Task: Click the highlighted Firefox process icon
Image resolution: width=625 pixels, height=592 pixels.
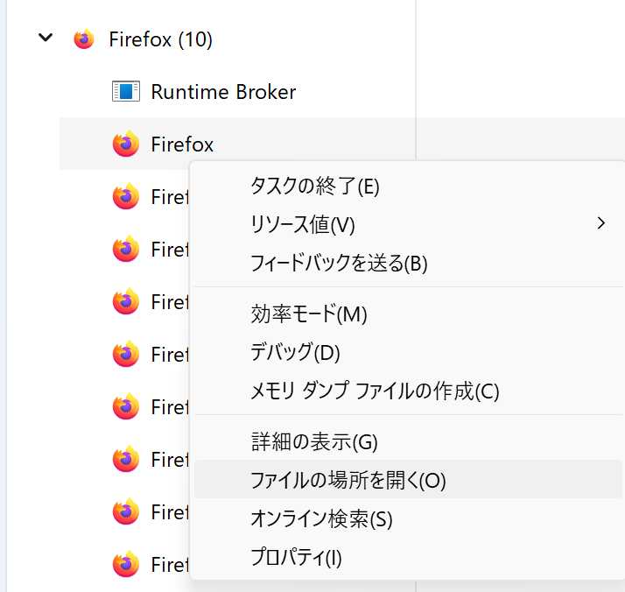Action: (x=126, y=144)
